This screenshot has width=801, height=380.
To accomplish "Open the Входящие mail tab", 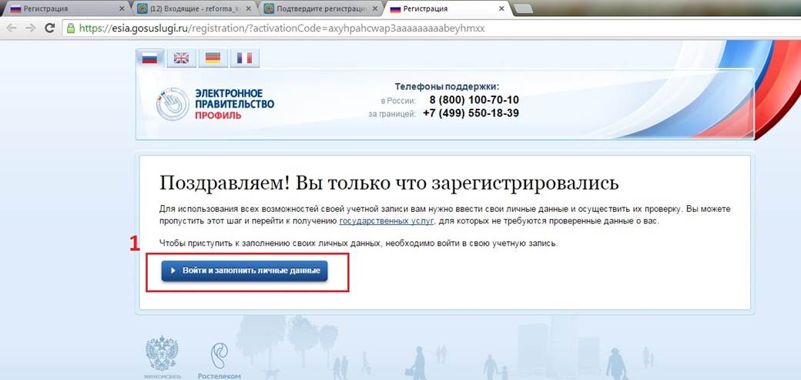I will [193, 8].
